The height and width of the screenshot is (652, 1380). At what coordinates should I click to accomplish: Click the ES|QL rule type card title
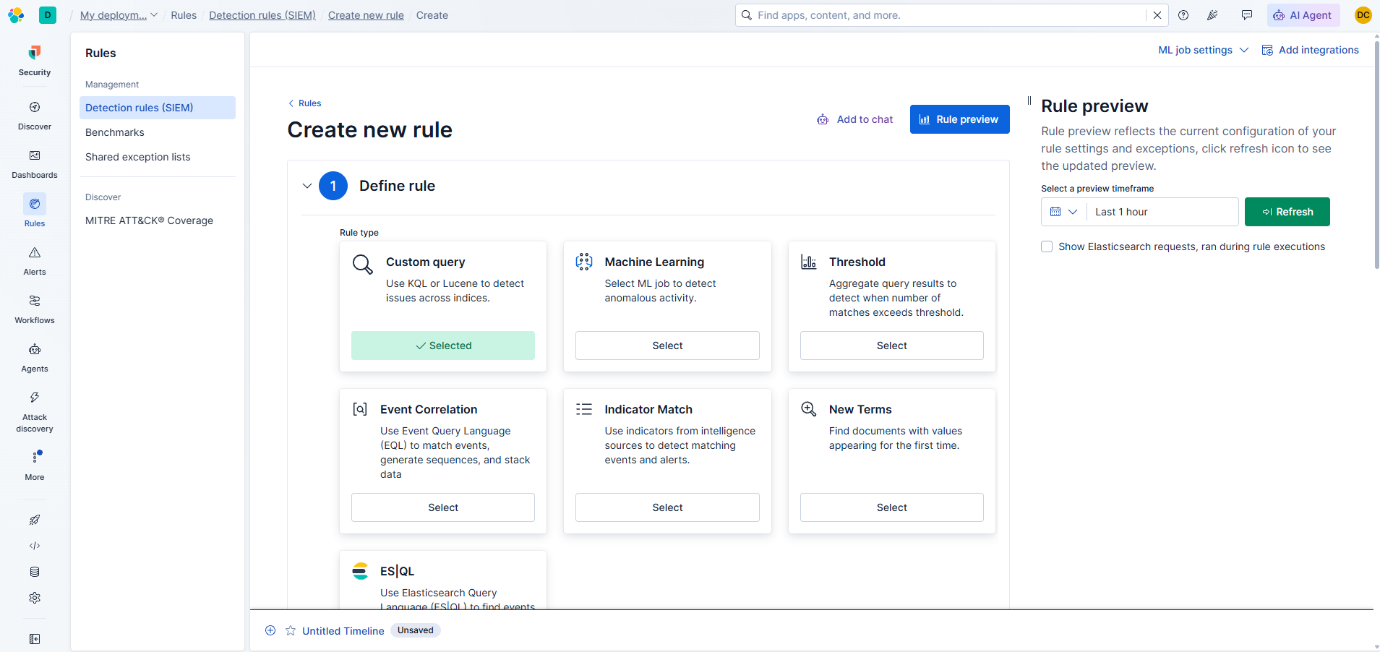click(x=398, y=571)
